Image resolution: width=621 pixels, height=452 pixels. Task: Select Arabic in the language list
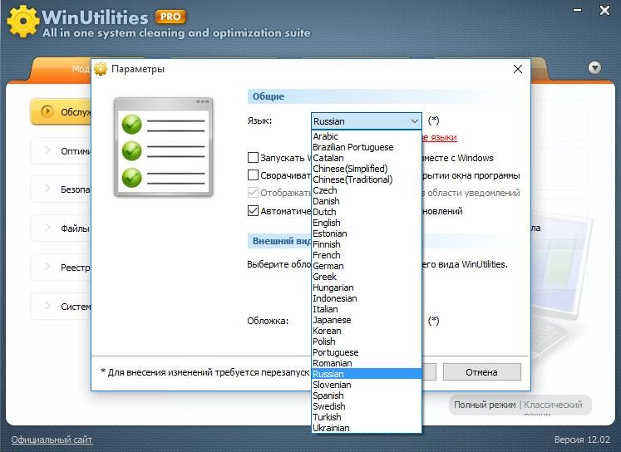pos(367,136)
